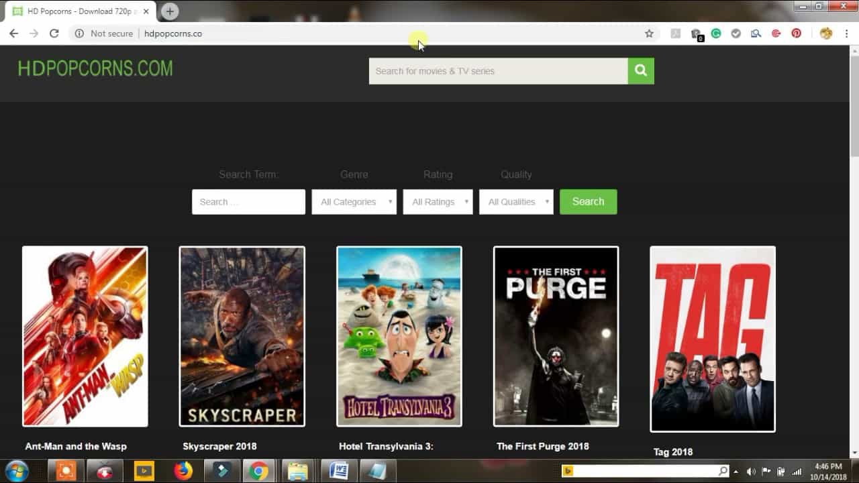
Task: Click the browser forward arrow
Action: [x=34, y=34]
